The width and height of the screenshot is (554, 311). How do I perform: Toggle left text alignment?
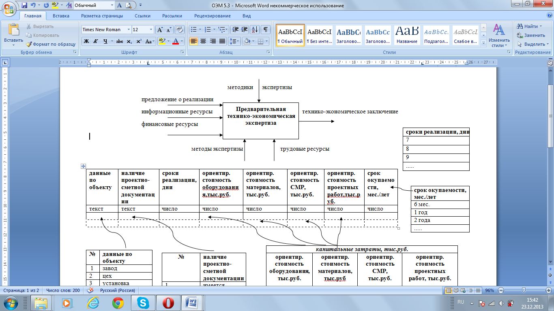point(194,41)
